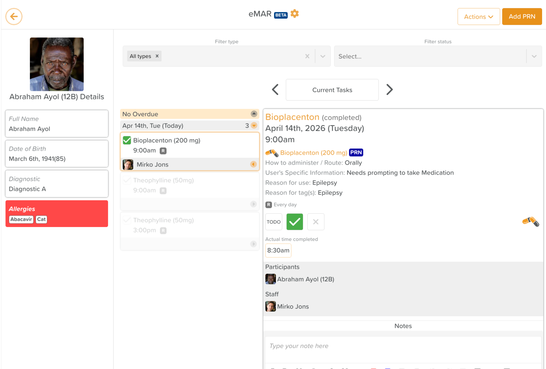Click the pill icon at right of task panel
The height and width of the screenshot is (369, 546).
click(531, 221)
